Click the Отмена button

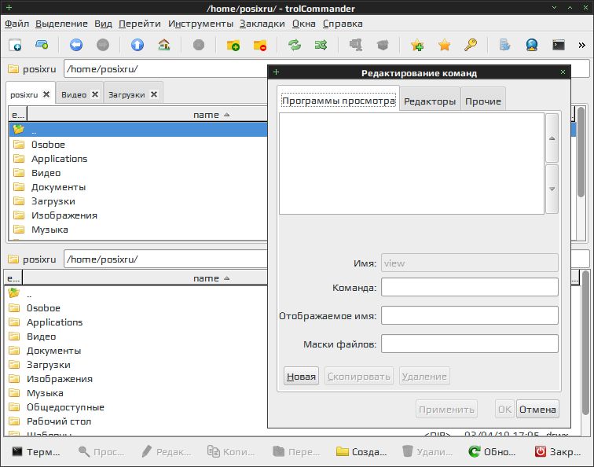coord(537,409)
